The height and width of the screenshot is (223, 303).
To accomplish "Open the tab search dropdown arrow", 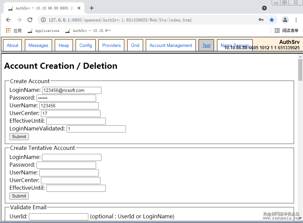I will [x=264, y=8].
